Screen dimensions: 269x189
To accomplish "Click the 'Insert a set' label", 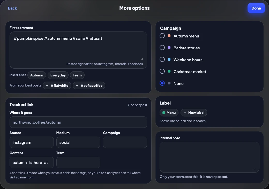I will [18, 75].
